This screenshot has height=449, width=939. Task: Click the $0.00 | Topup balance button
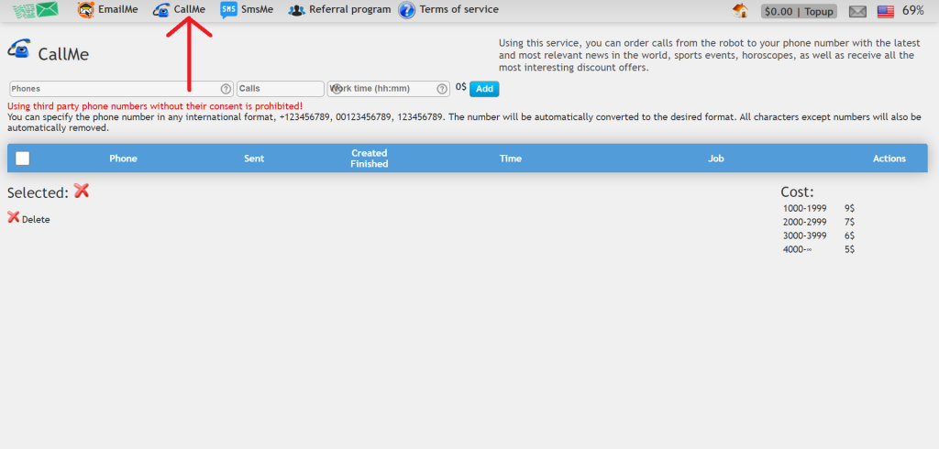click(799, 11)
